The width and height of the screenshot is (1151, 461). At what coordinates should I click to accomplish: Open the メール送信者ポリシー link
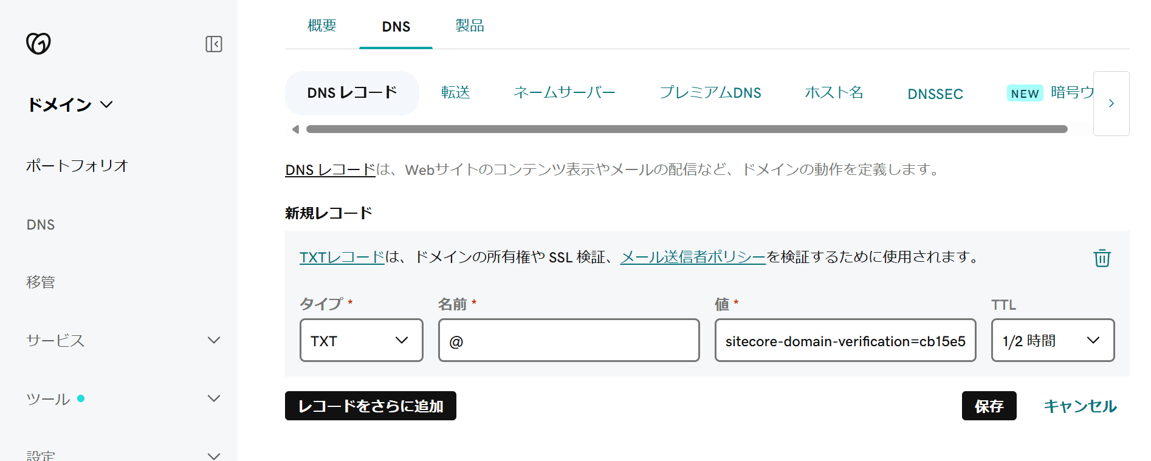tap(692, 258)
